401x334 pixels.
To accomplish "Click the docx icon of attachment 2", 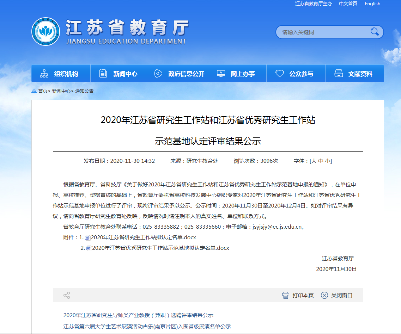I will pos(89,248).
